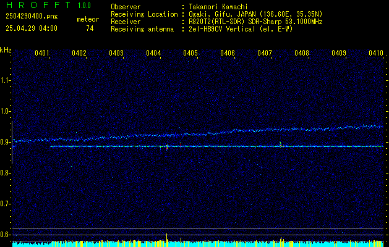Click the meteor echo burst after 0404
Viewport: 389px width, 247px height.
point(167,147)
